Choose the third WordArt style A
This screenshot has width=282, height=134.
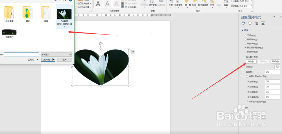[116, 4]
